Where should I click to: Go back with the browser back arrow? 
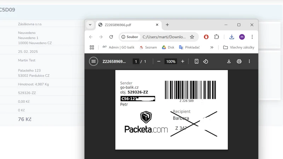(91, 37)
